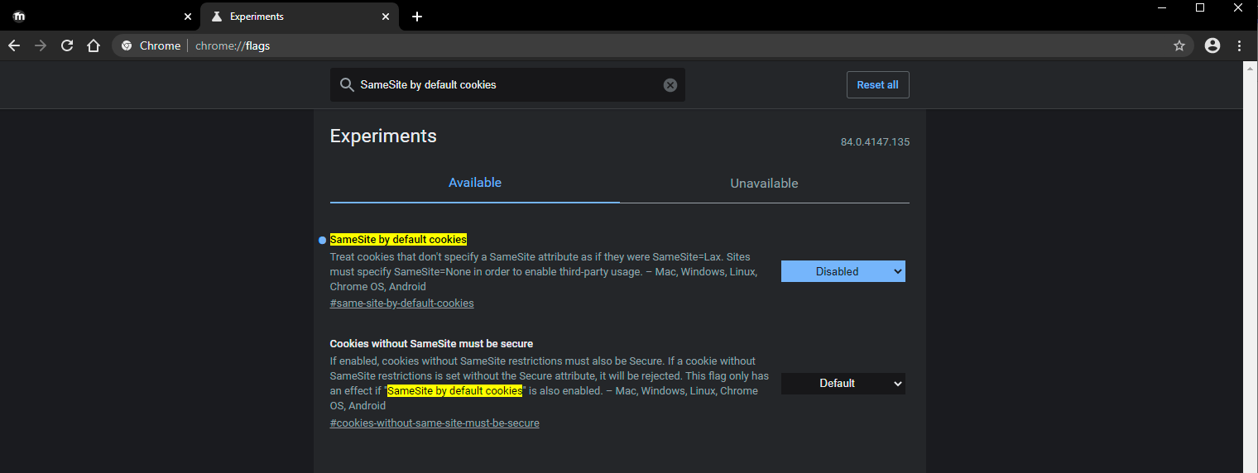The image size is (1258, 473).
Task: Switch to the first tab with fn favicon
Action: [x=99, y=17]
